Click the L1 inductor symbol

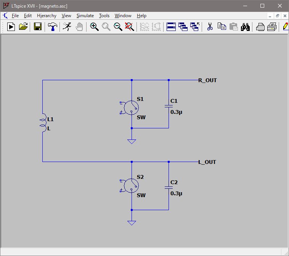(x=43, y=123)
